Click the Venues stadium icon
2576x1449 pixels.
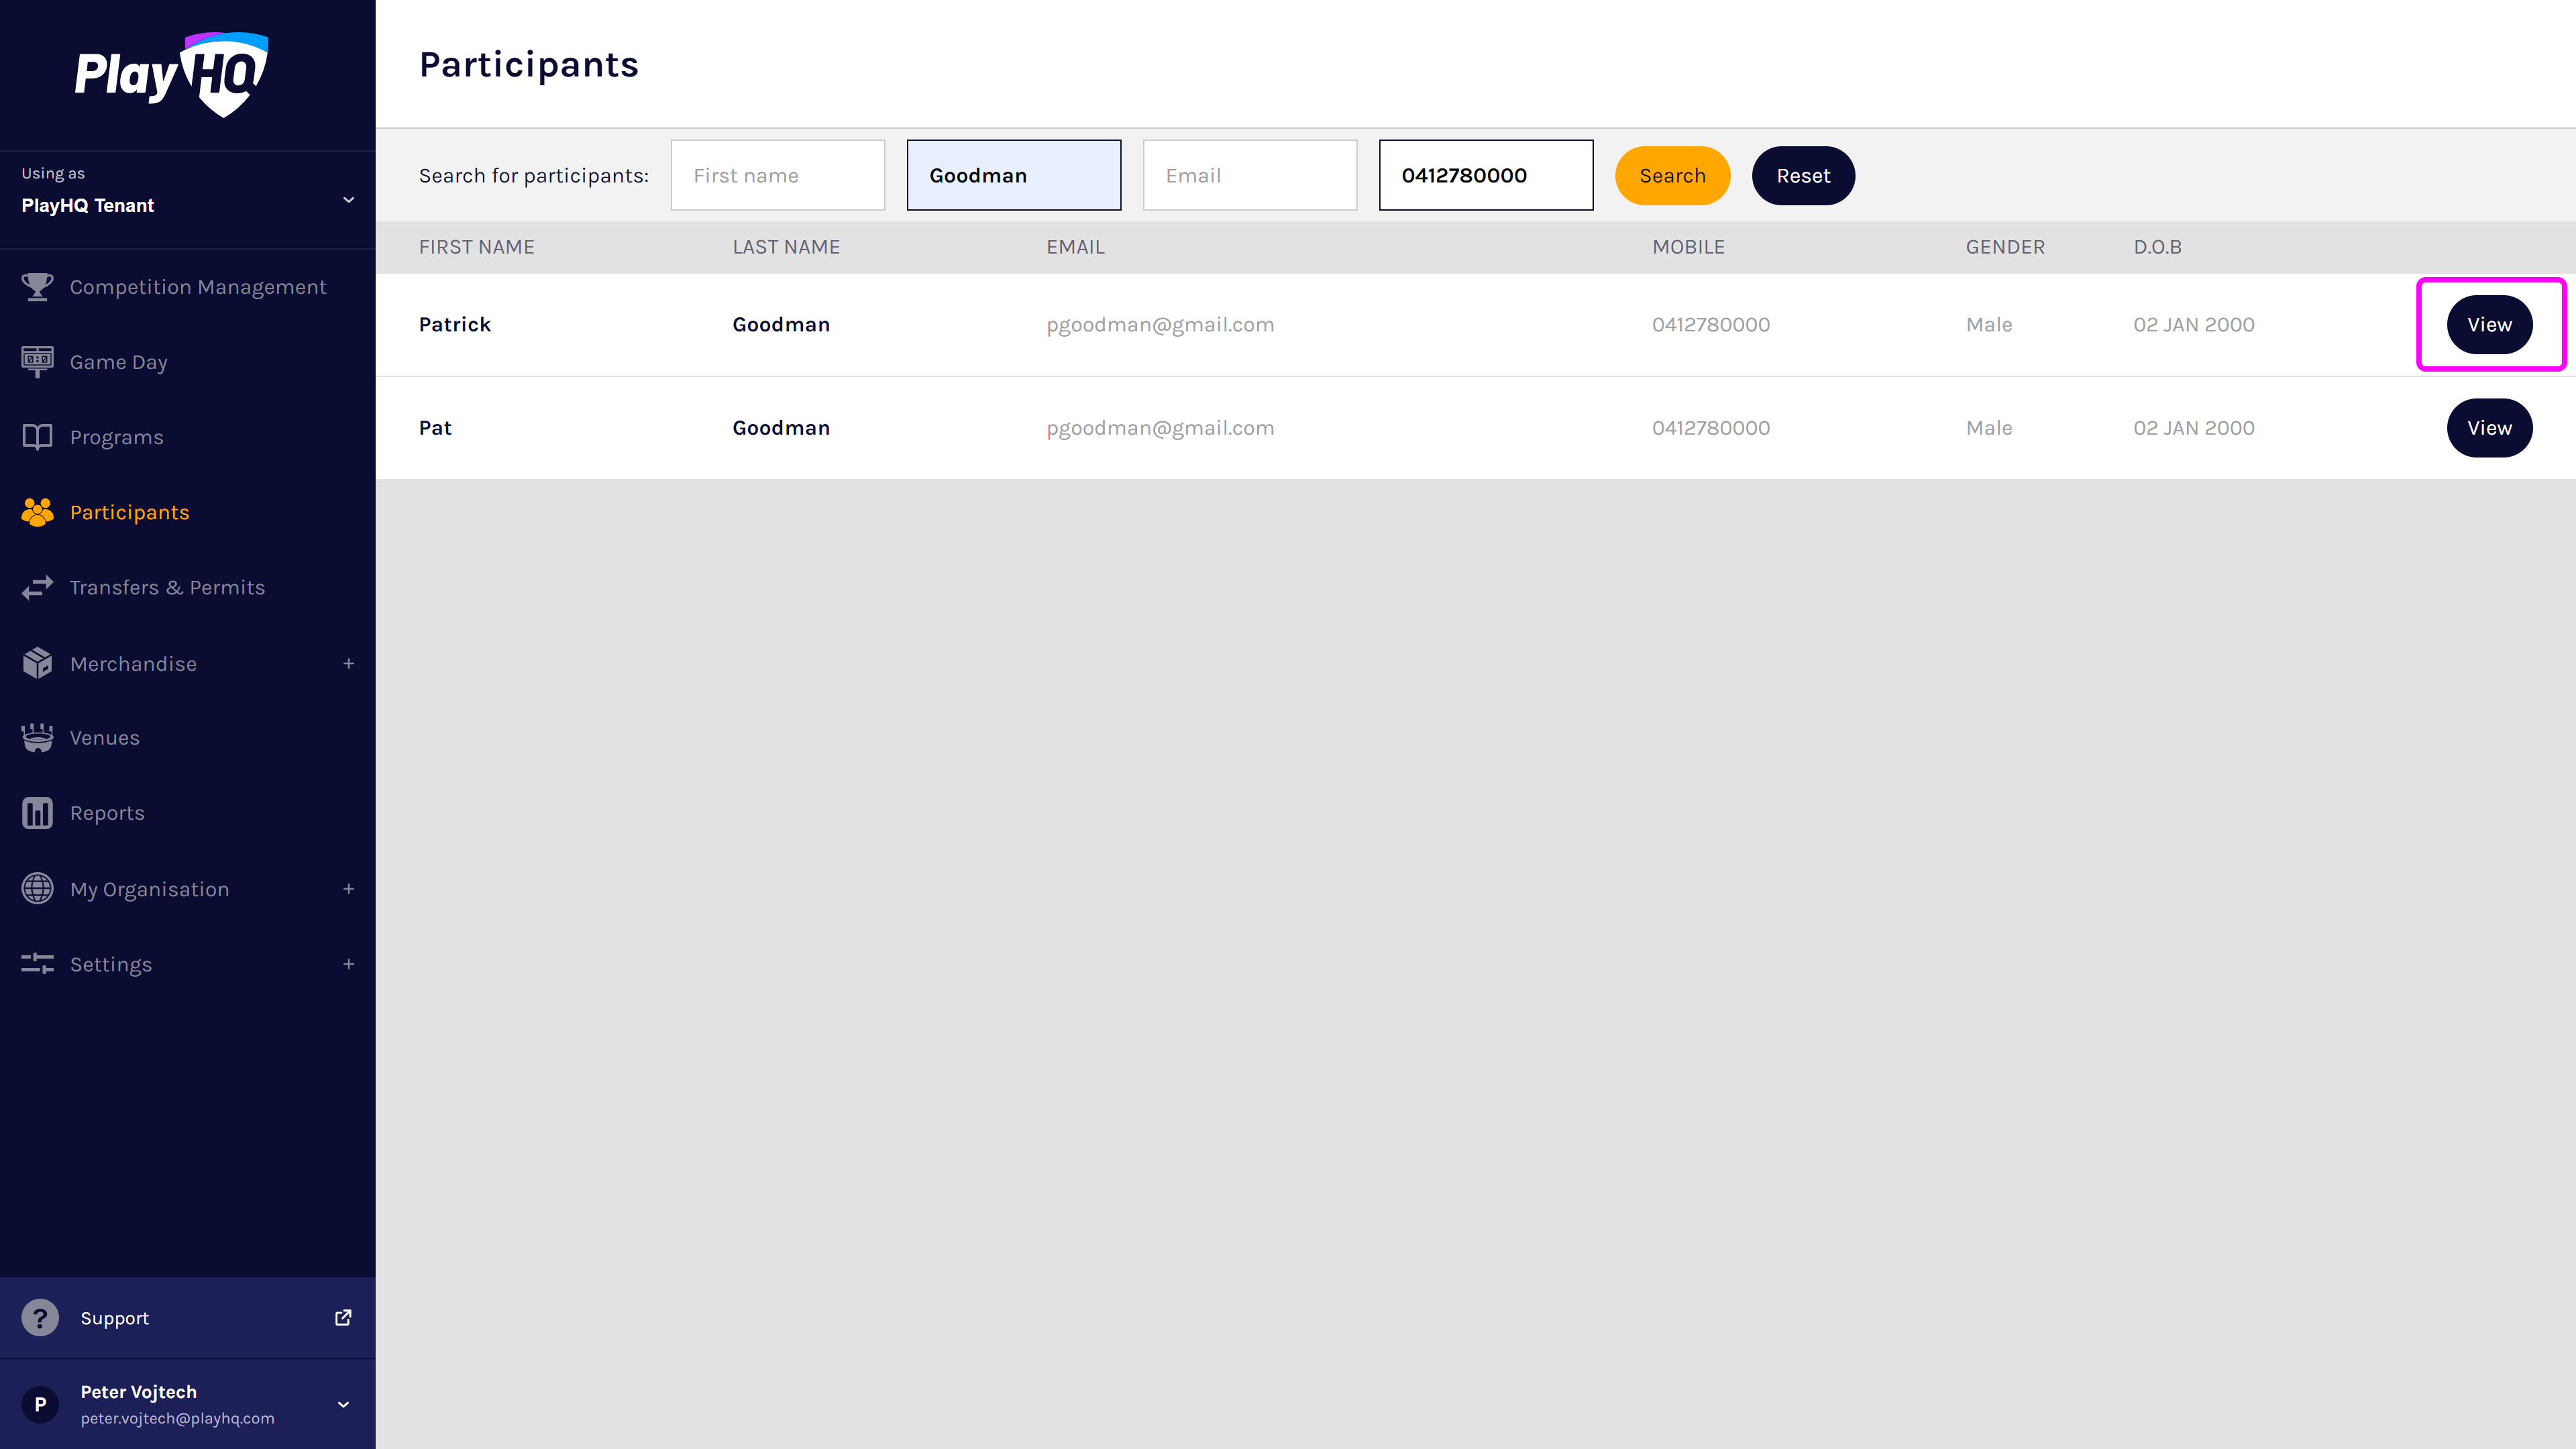pyautogui.click(x=37, y=737)
